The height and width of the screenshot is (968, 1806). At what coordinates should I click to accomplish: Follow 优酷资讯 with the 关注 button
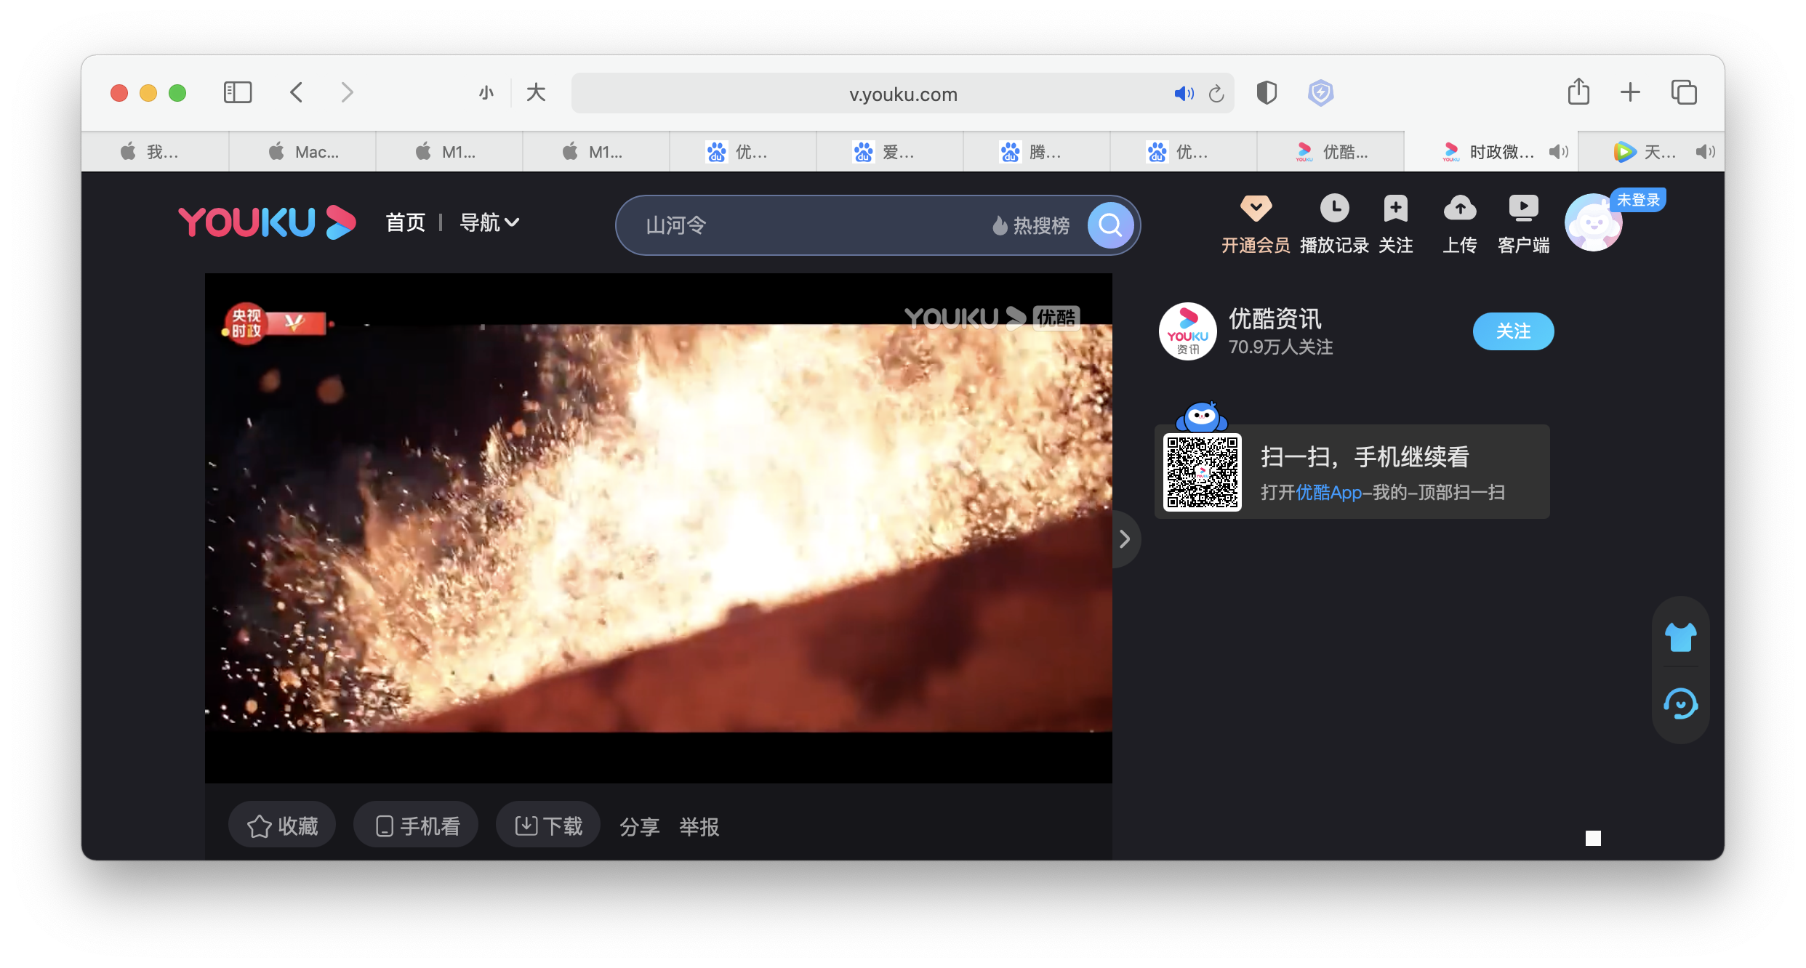point(1513,331)
